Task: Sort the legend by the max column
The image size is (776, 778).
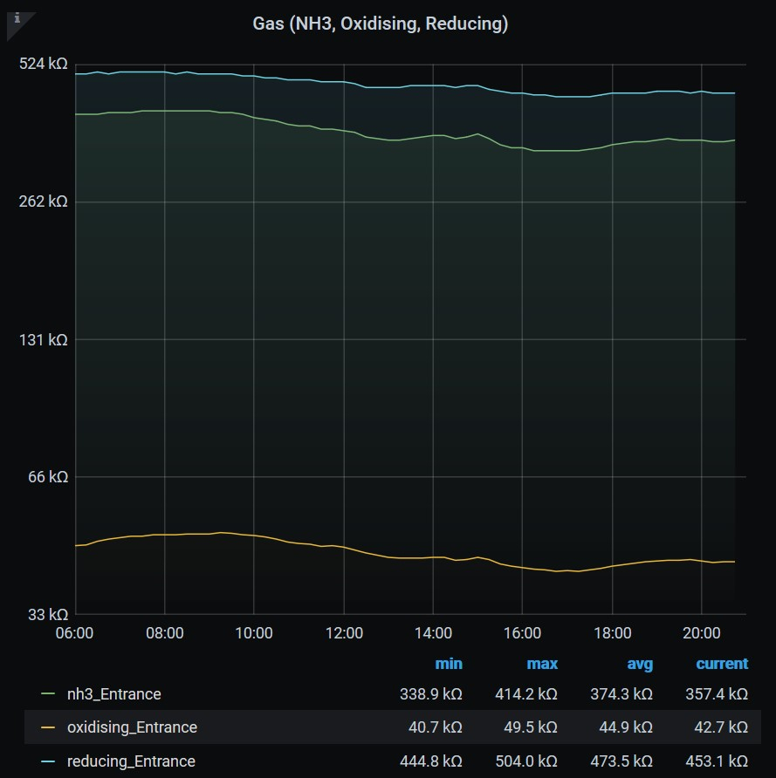Action: pos(541,664)
